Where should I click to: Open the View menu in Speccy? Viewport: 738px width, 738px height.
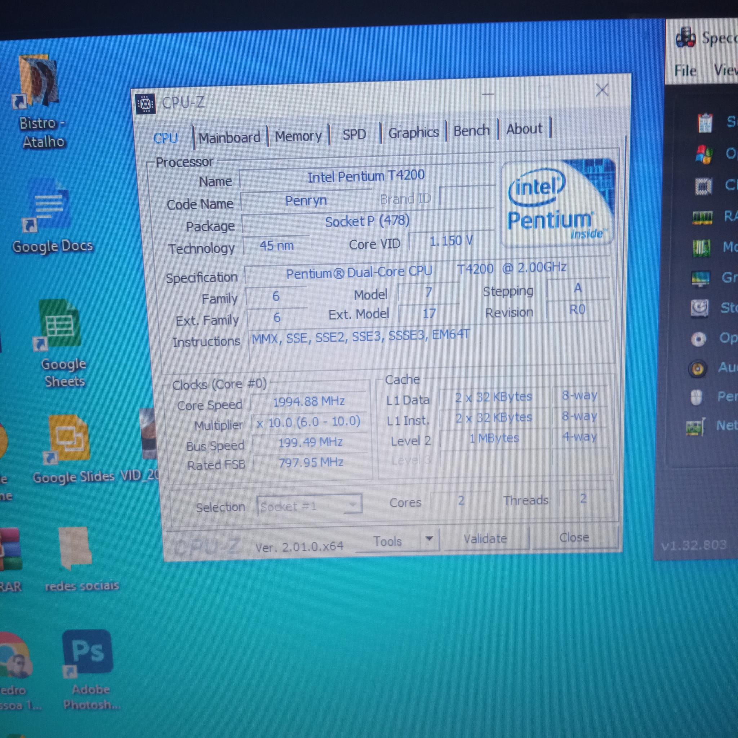[725, 70]
